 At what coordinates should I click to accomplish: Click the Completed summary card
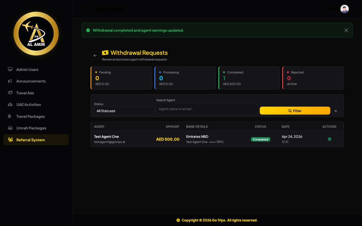249,78
